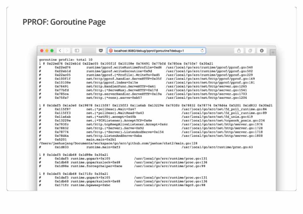Click the forward navigation arrow
The width and height of the screenshot is (303, 214).
pos(67,51)
